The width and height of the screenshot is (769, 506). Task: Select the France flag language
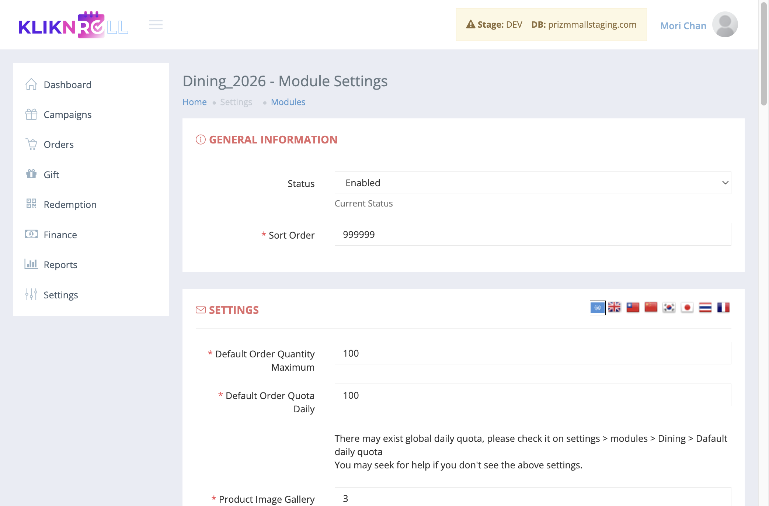pos(723,307)
